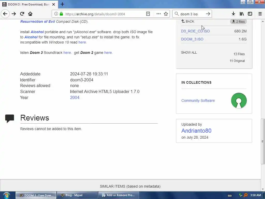This screenshot has width=265, height=199.
Task: Click the '1.6G' file size
Action: 242,39
